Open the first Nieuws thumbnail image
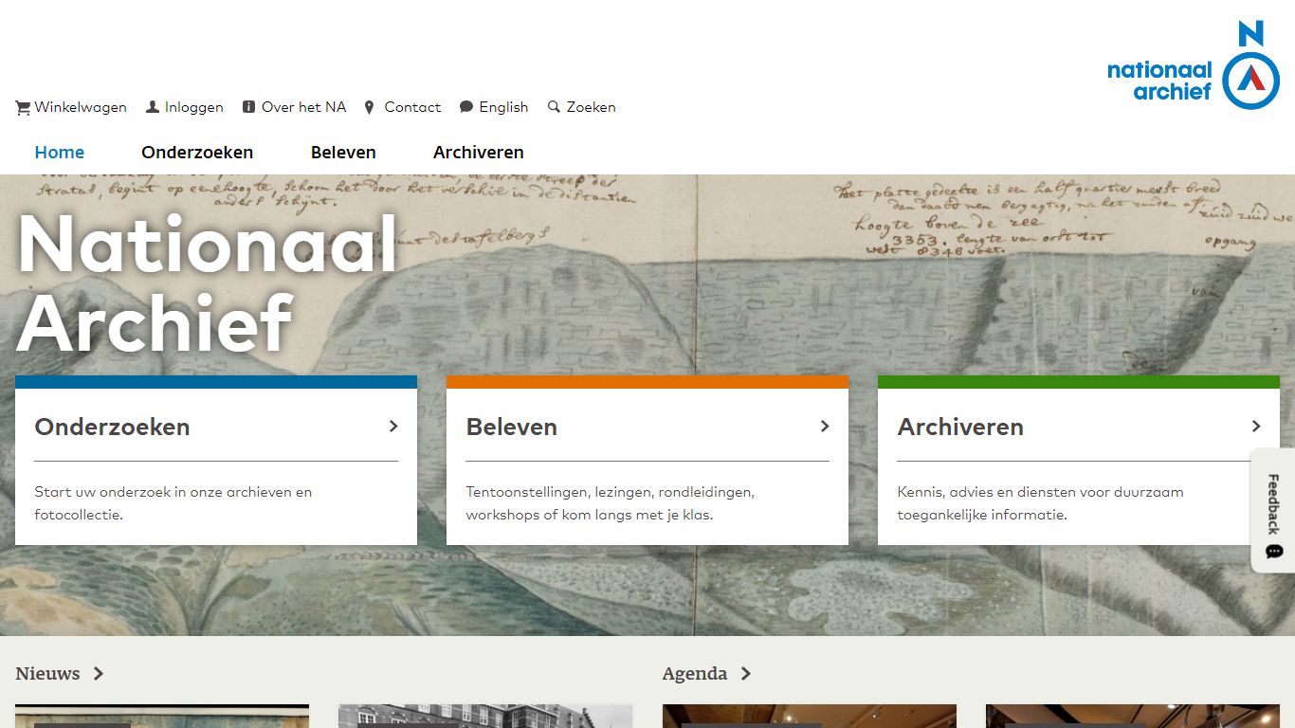This screenshot has width=1295, height=728. tap(162, 717)
